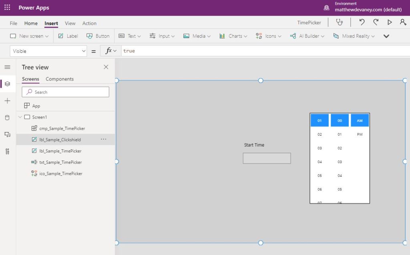
Task: Open the Media sidebar icon
Action: pos(7,135)
